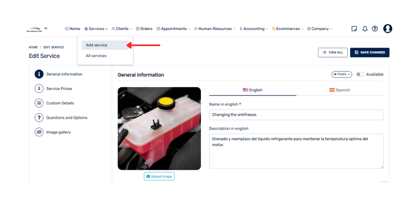Click the Save Changes button
Viewport: 416px width, 208px height.
pyautogui.click(x=370, y=52)
